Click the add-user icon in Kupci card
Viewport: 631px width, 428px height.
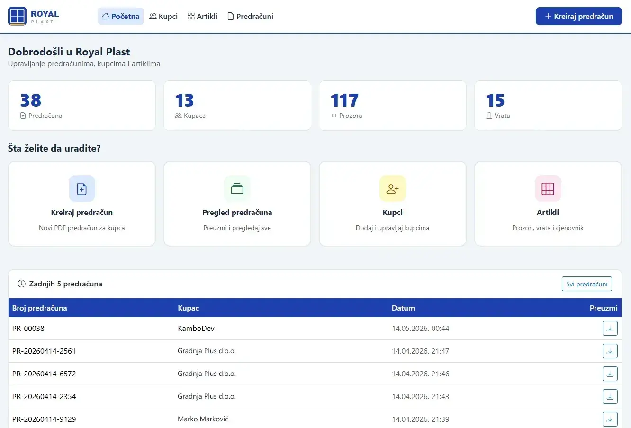(393, 188)
